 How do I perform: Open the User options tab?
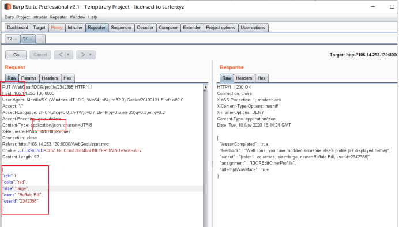tap(253, 28)
